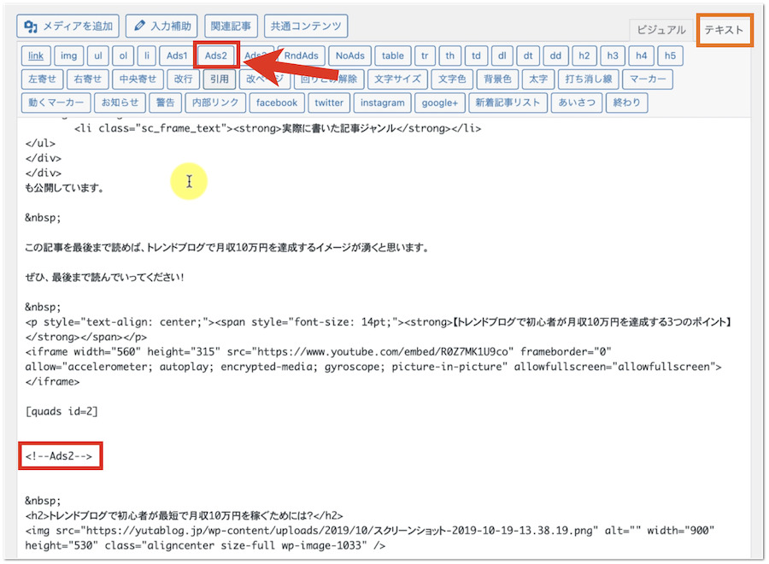Image resolution: width=769 pixels, height=564 pixels.
Task: Click the 共通コンテンツ button
Action: click(x=306, y=26)
